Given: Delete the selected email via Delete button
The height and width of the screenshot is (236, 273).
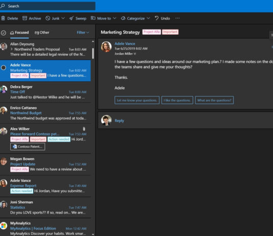Looking at the screenshot, I should 10,18.
